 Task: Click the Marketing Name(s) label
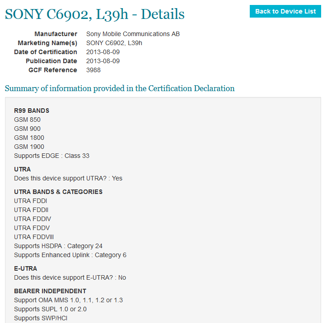pyautogui.click(x=47, y=43)
